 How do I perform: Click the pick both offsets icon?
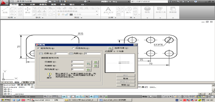pyautogui.click(x=89, y=63)
